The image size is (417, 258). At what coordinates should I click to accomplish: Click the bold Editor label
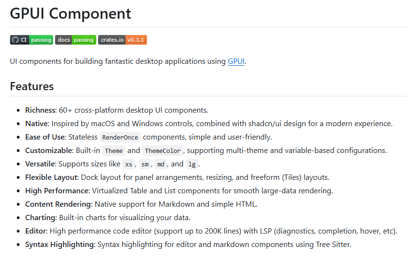pyautogui.click(x=36, y=231)
